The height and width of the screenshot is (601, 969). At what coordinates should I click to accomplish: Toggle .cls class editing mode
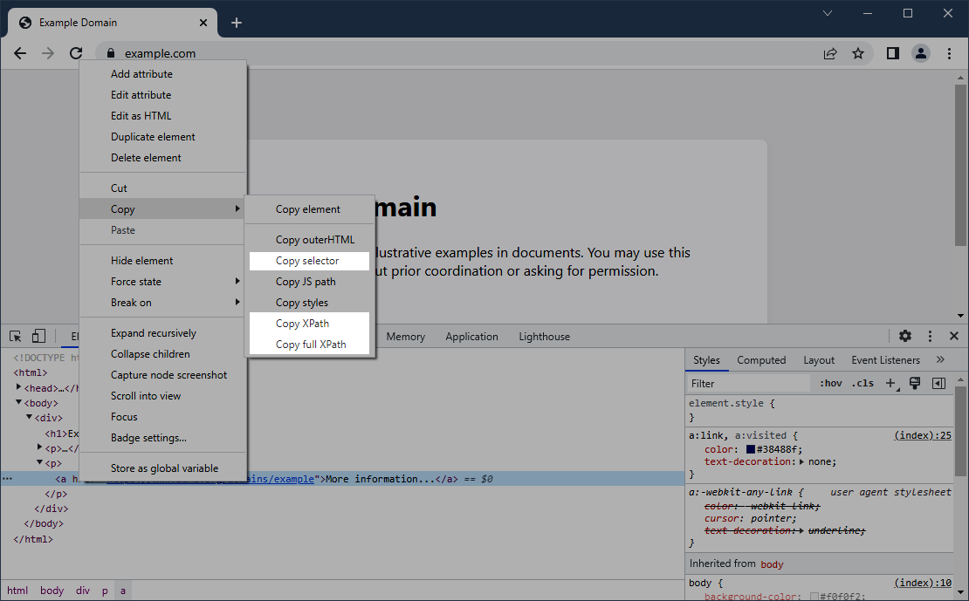click(862, 383)
